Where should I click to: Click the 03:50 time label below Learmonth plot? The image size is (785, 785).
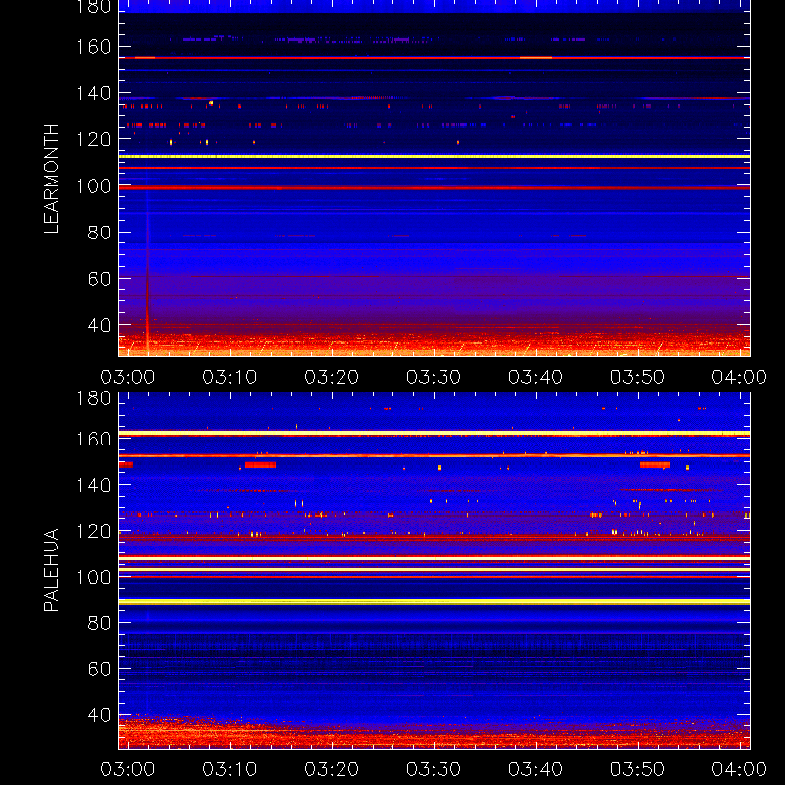pos(637,377)
